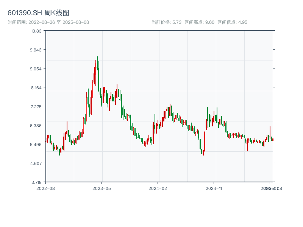Viewport: 303px width, 227px height.
Task: Click y-axis value 3.718
Action: click(x=36, y=182)
